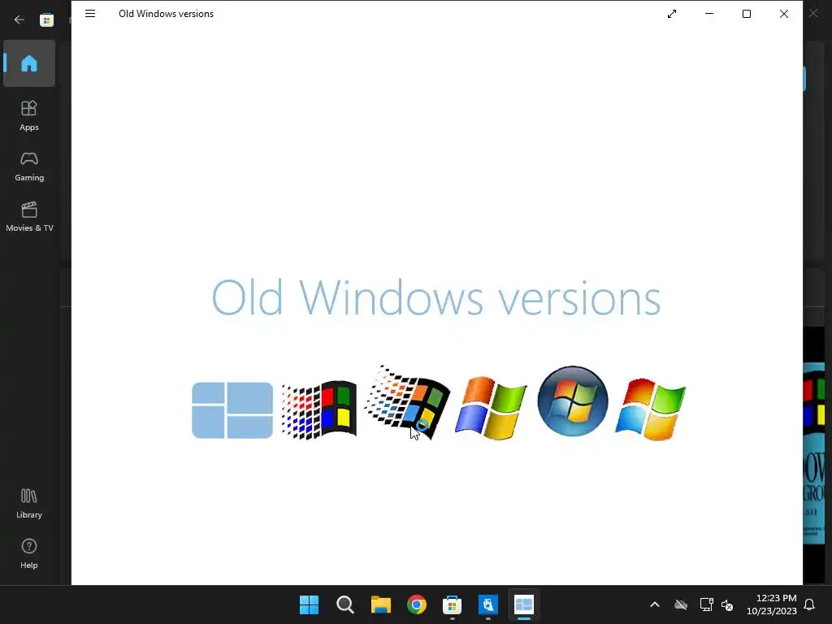Click the OneDrive cloud tray icon

coord(681,604)
